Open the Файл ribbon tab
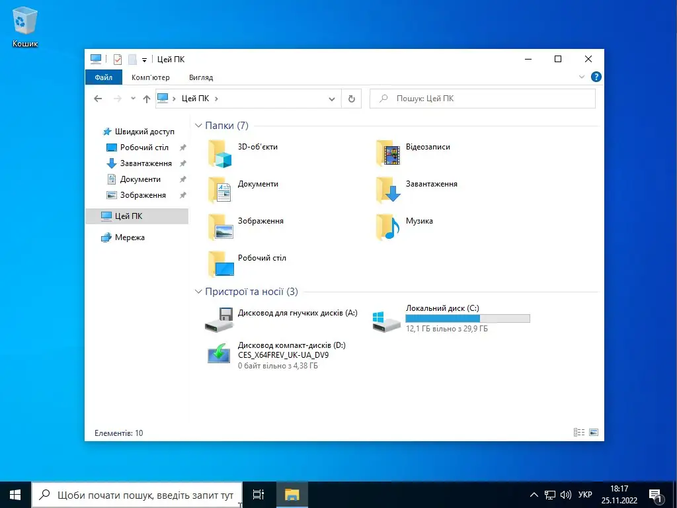 click(104, 77)
